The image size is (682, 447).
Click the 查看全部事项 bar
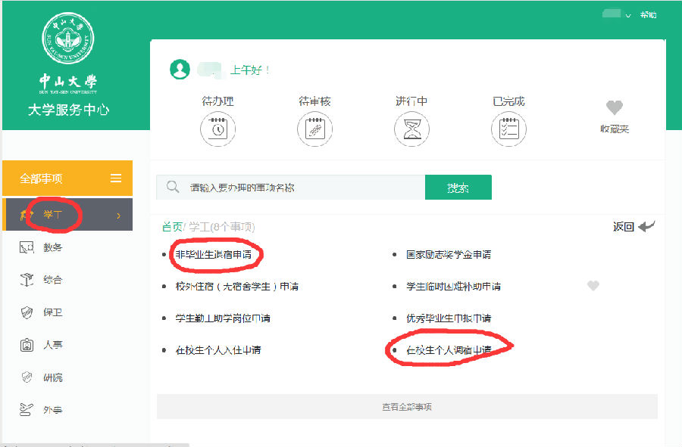(x=407, y=407)
